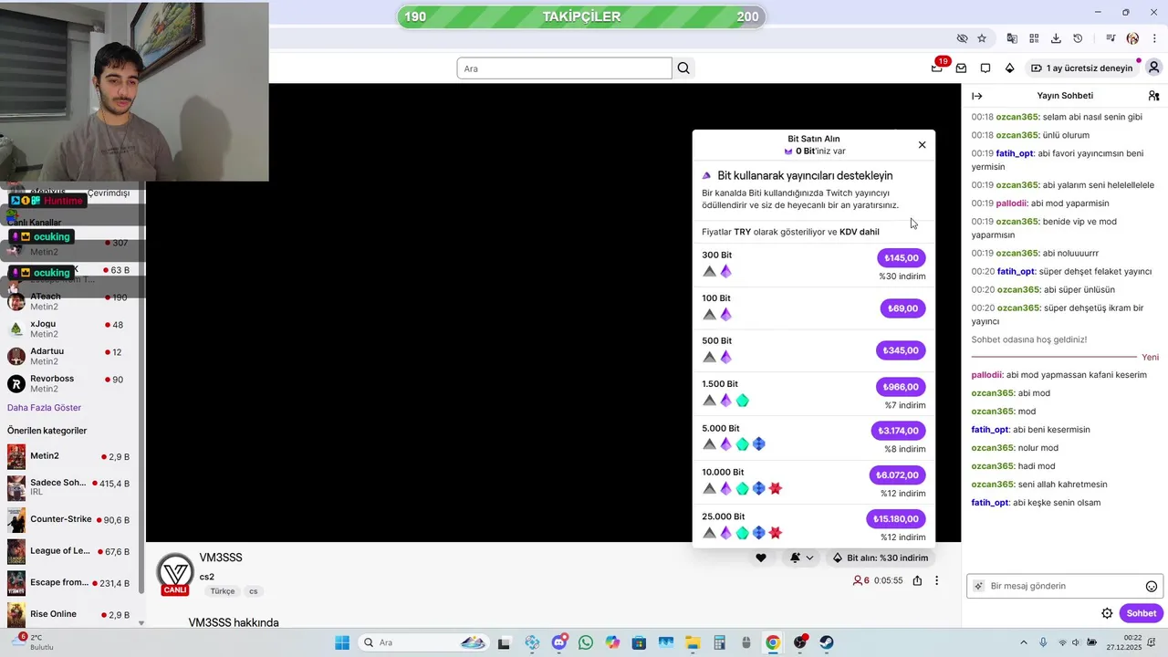Open File Explorer from the taskbar
This screenshot has width=1168, height=657.
[692, 642]
